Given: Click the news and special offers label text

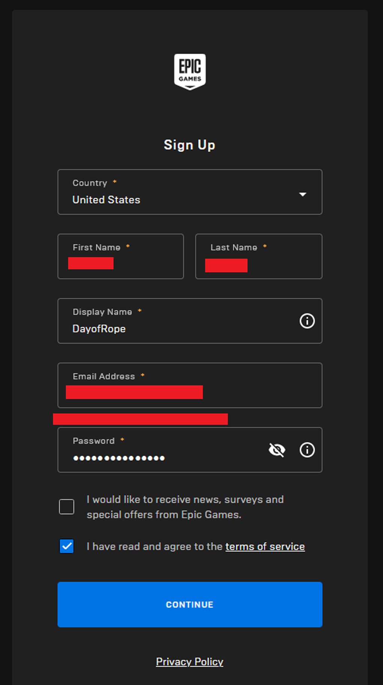Looking at the screenshot, I should point(185,507).
